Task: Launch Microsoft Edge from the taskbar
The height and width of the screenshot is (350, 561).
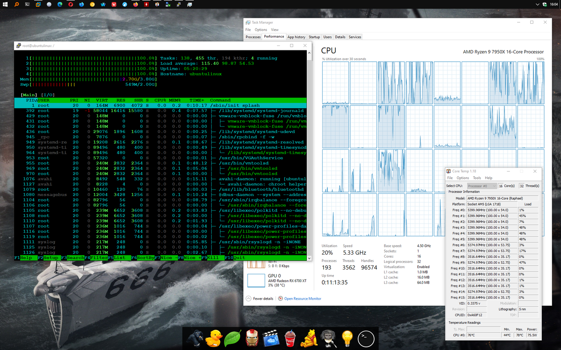Action: pyautogui.click(x=59, y=4)
